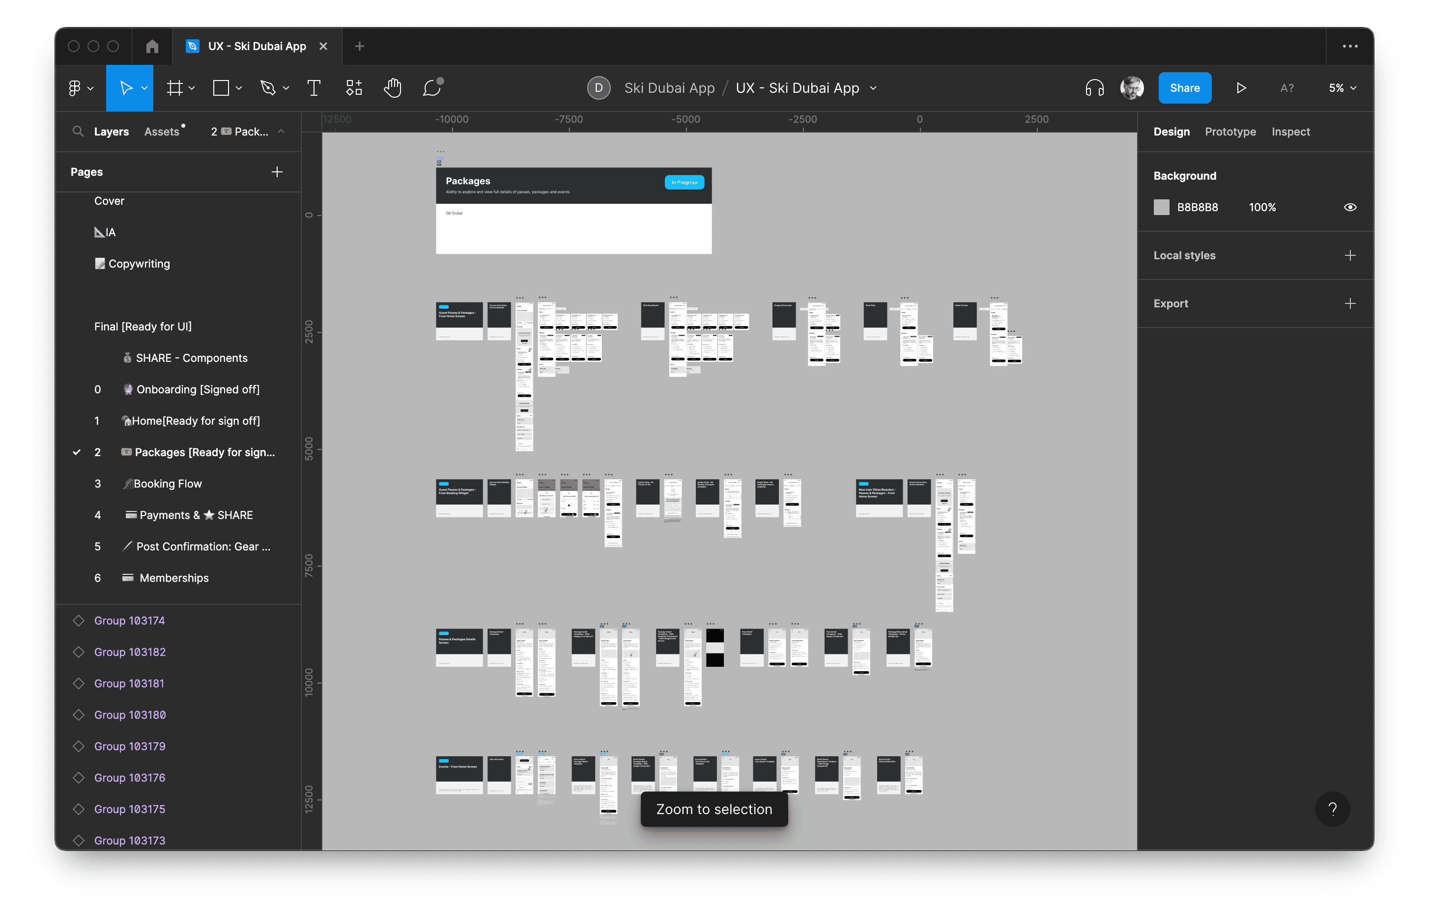Image resolution: width=1429 pixels, height=900 pixels.
Task: Select the Text tool
Action: 314,88
